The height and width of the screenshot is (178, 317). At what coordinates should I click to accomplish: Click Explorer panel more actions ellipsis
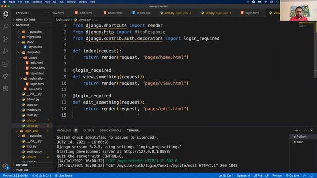tap(47, 13)
